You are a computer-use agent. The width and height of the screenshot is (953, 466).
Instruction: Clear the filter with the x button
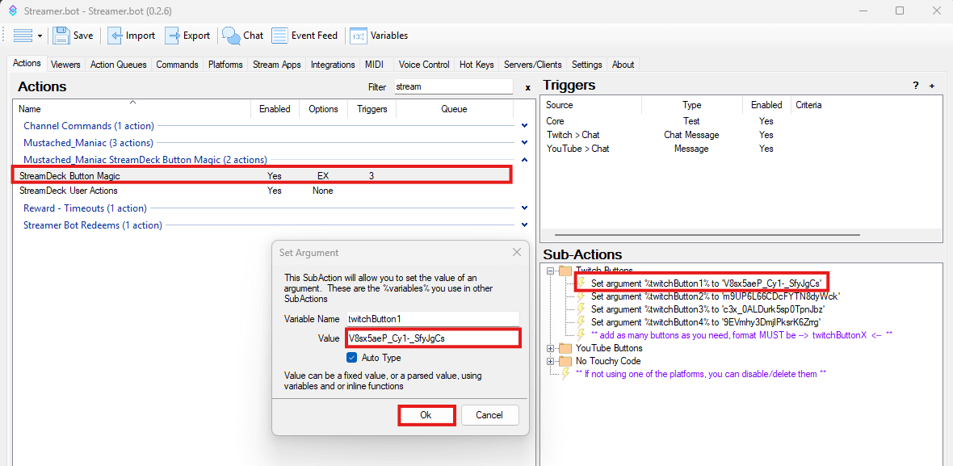pyautogui.click(x=527, y=87)
